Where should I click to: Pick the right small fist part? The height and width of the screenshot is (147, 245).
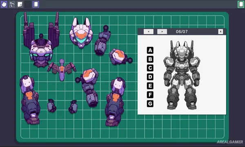tap(73, 107)
